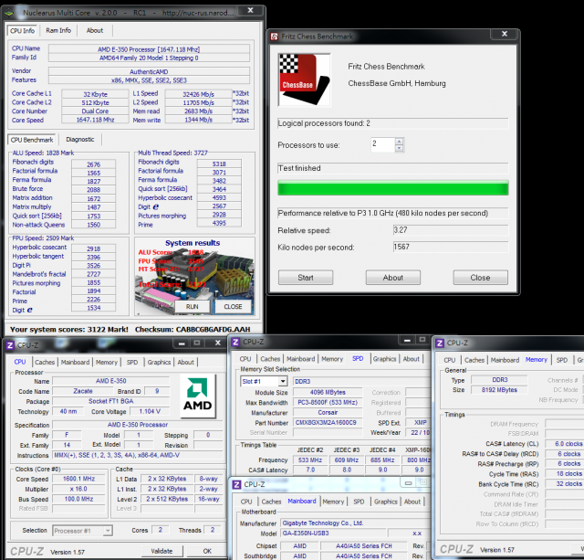
Task: Click SPD tab in CPU-Z Memory window
Action: [x=562, y=360]
